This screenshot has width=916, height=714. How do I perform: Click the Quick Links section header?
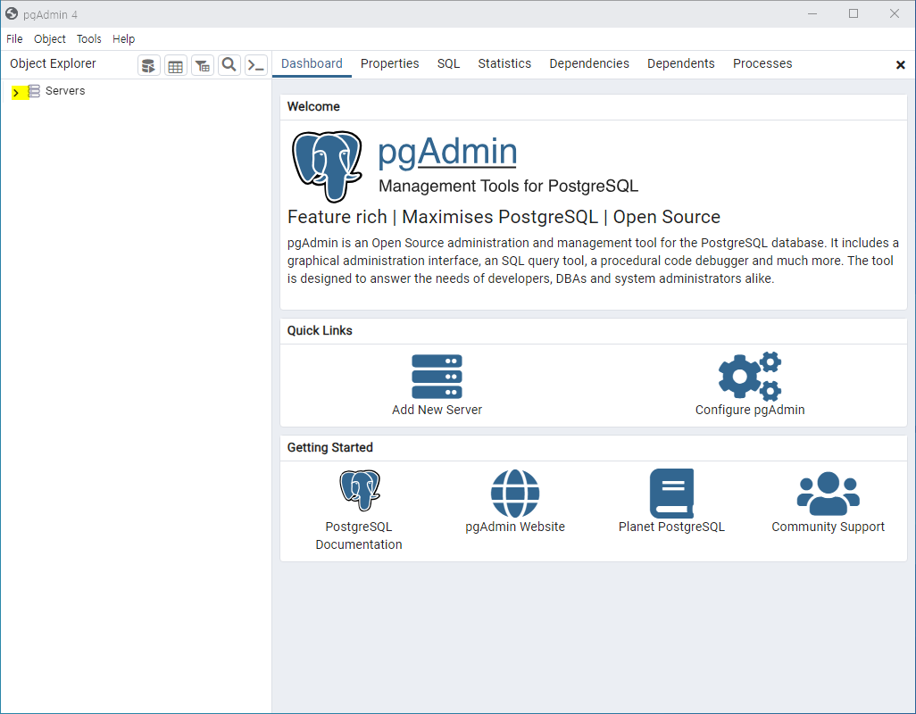click(320, 330)
